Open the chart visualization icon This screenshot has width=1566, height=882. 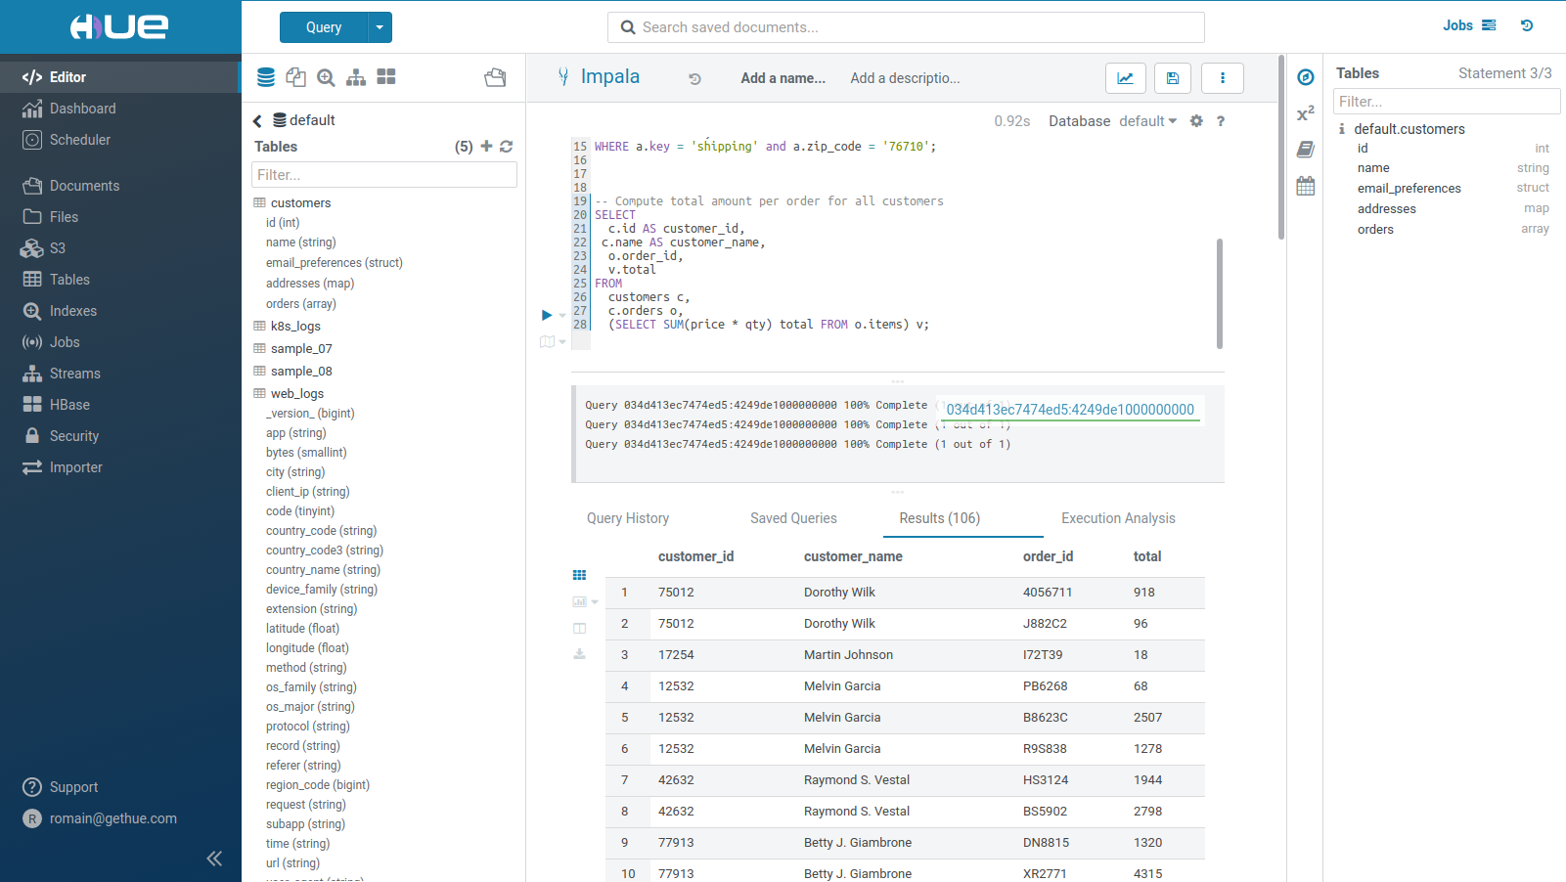1125,77
